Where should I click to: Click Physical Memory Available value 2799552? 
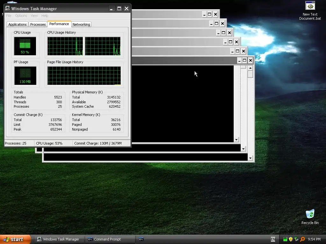[114, 102]
